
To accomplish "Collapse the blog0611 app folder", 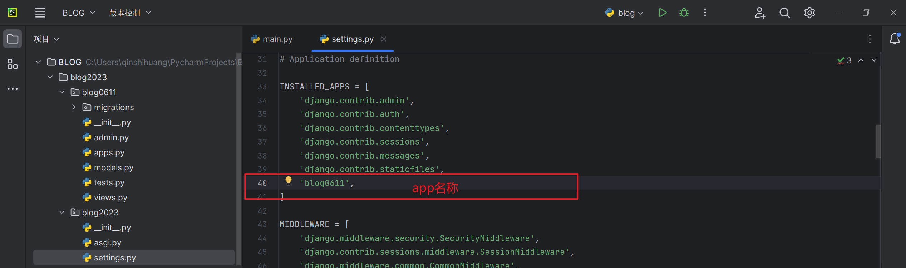I will click(62, 92).
